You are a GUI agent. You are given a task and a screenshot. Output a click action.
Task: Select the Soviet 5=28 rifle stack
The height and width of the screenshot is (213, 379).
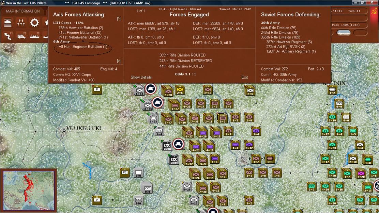click(x=168, y=92)
